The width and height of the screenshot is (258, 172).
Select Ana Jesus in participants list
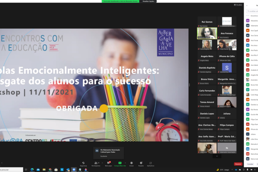(252, 45)
